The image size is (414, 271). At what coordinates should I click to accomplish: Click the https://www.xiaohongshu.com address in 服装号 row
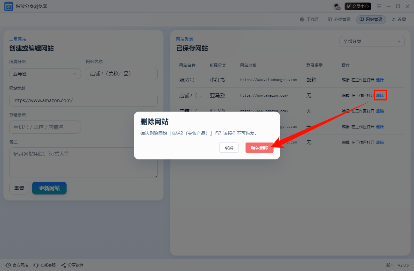click(x=268, y=80)
